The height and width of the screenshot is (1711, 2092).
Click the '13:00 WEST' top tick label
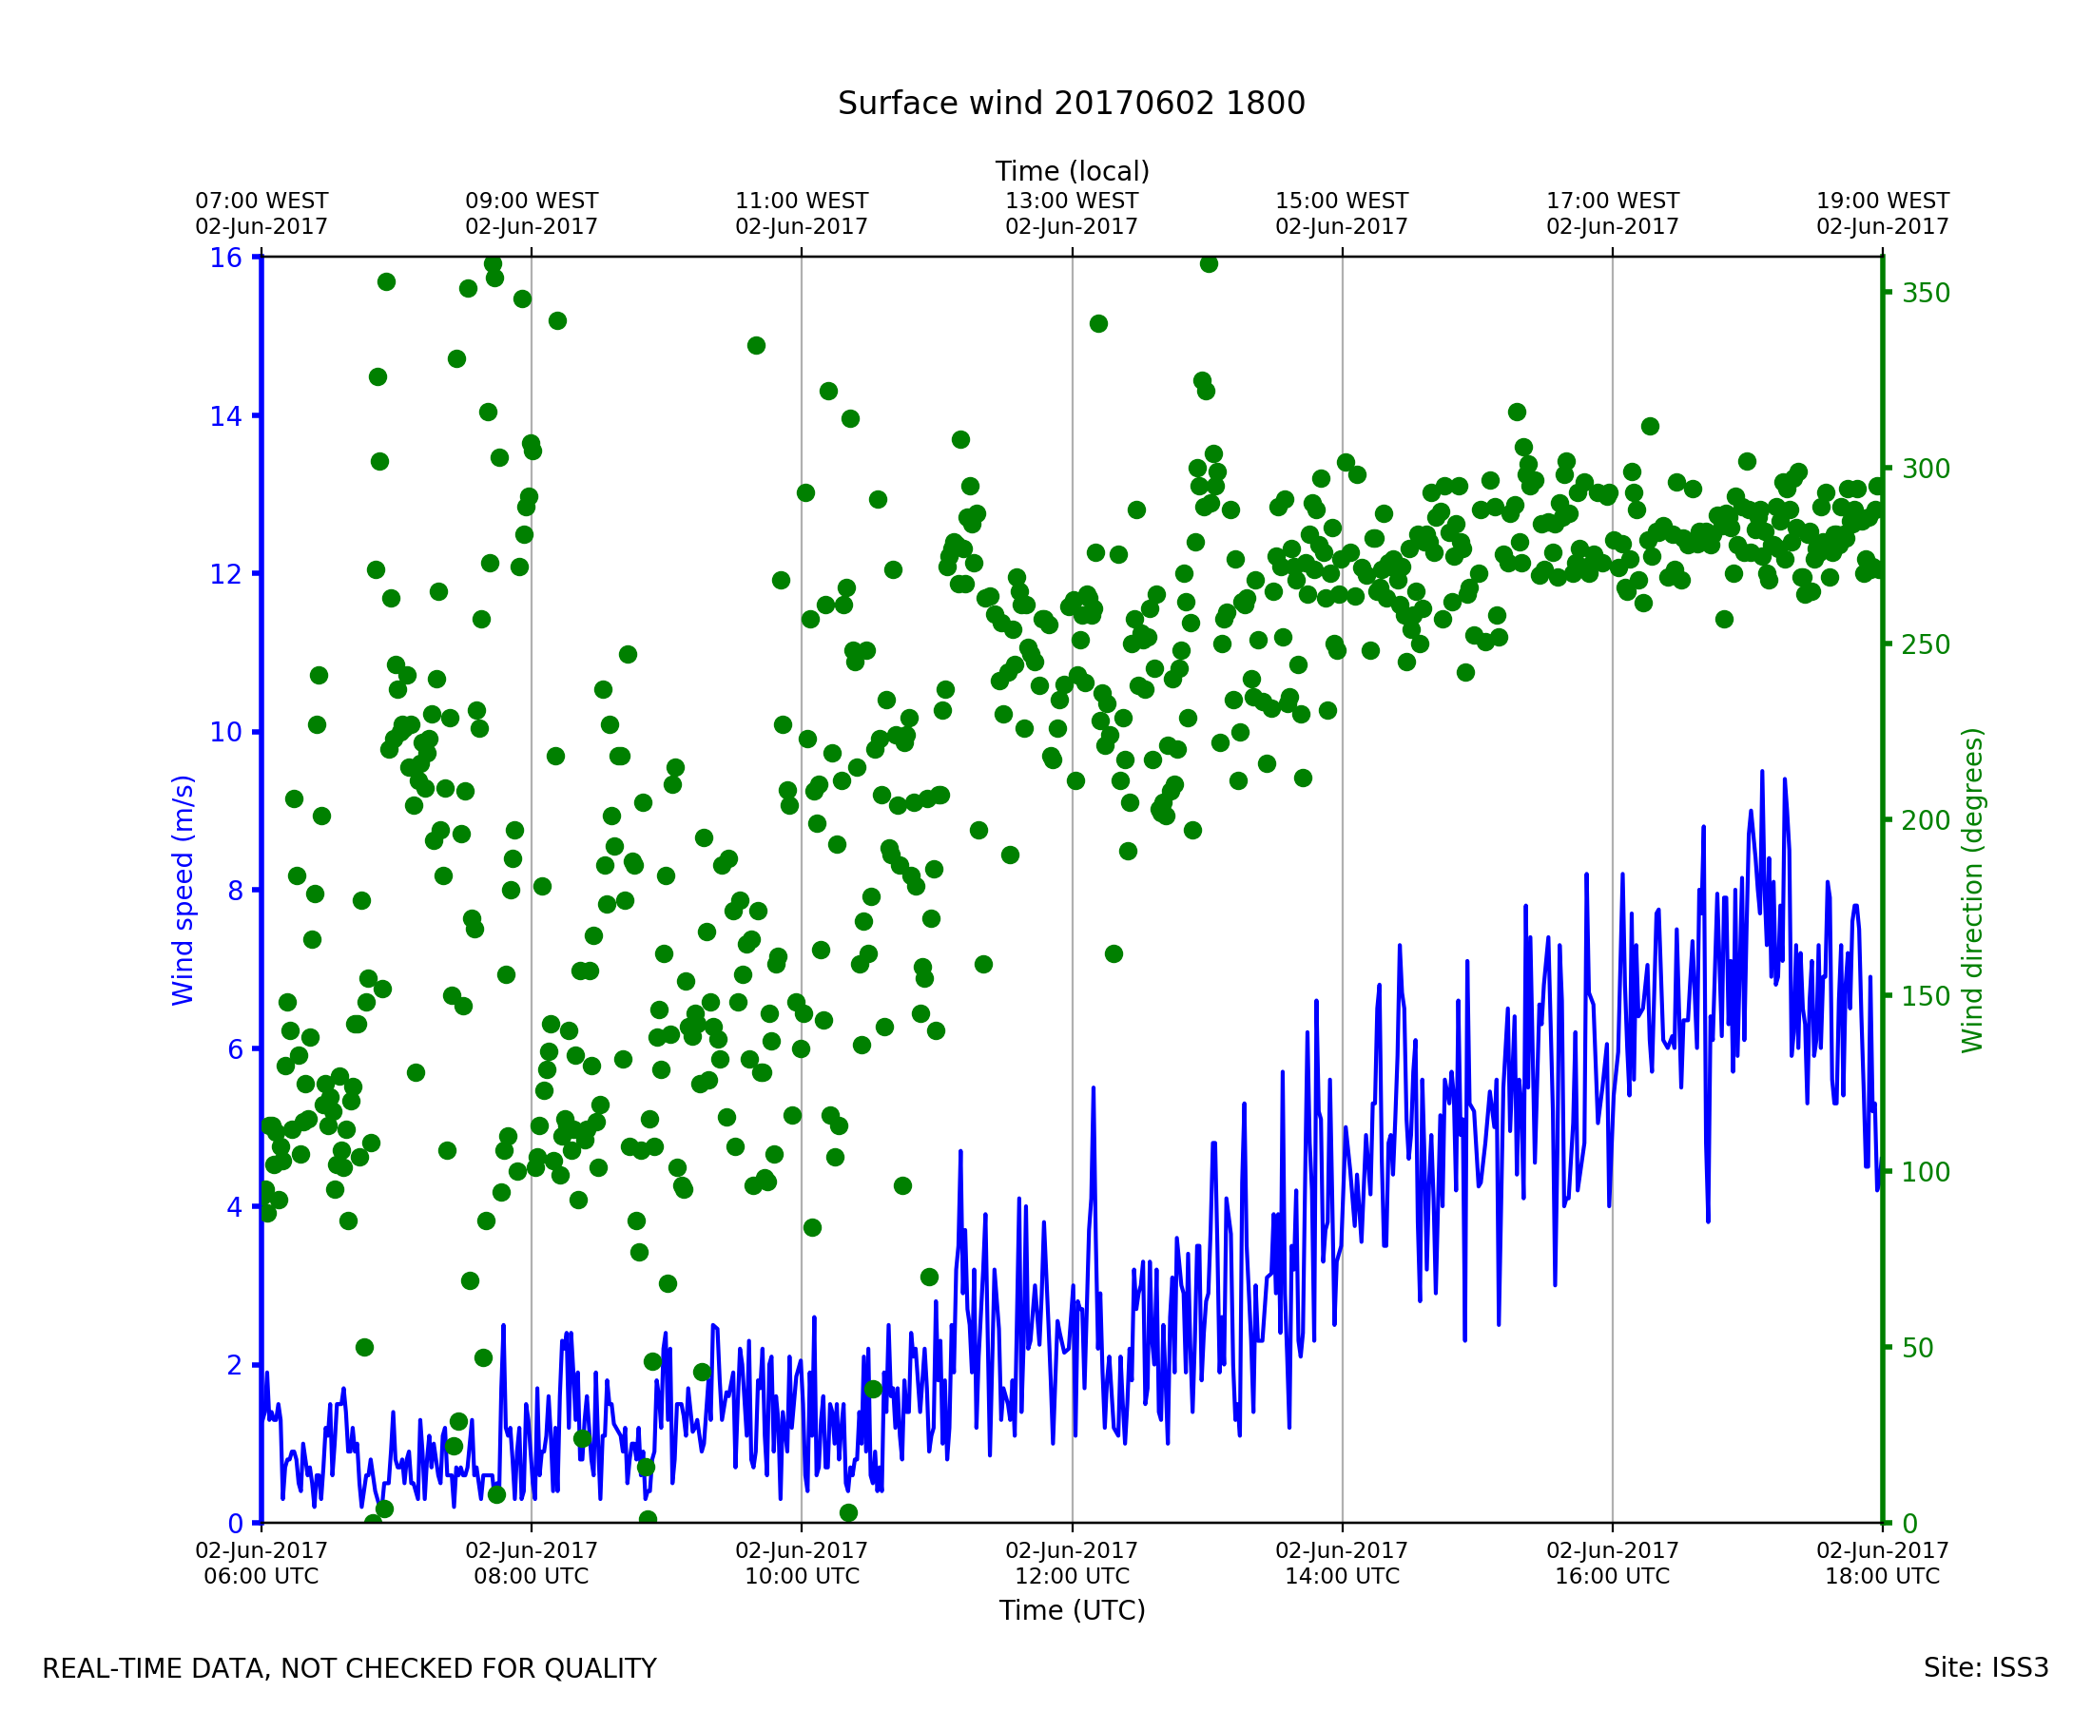click(1072, 202)
